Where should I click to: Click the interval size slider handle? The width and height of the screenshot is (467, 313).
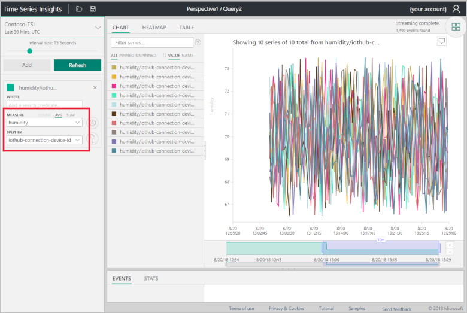click(29, 51)
